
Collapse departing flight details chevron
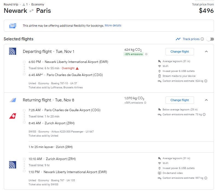(x=206, y=52)
